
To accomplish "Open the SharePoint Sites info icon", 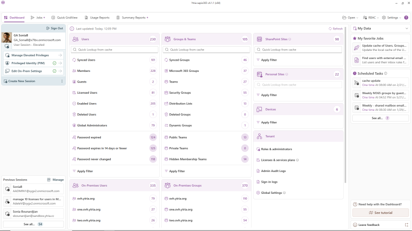I will pyautogui.click(x=290, y=39).
